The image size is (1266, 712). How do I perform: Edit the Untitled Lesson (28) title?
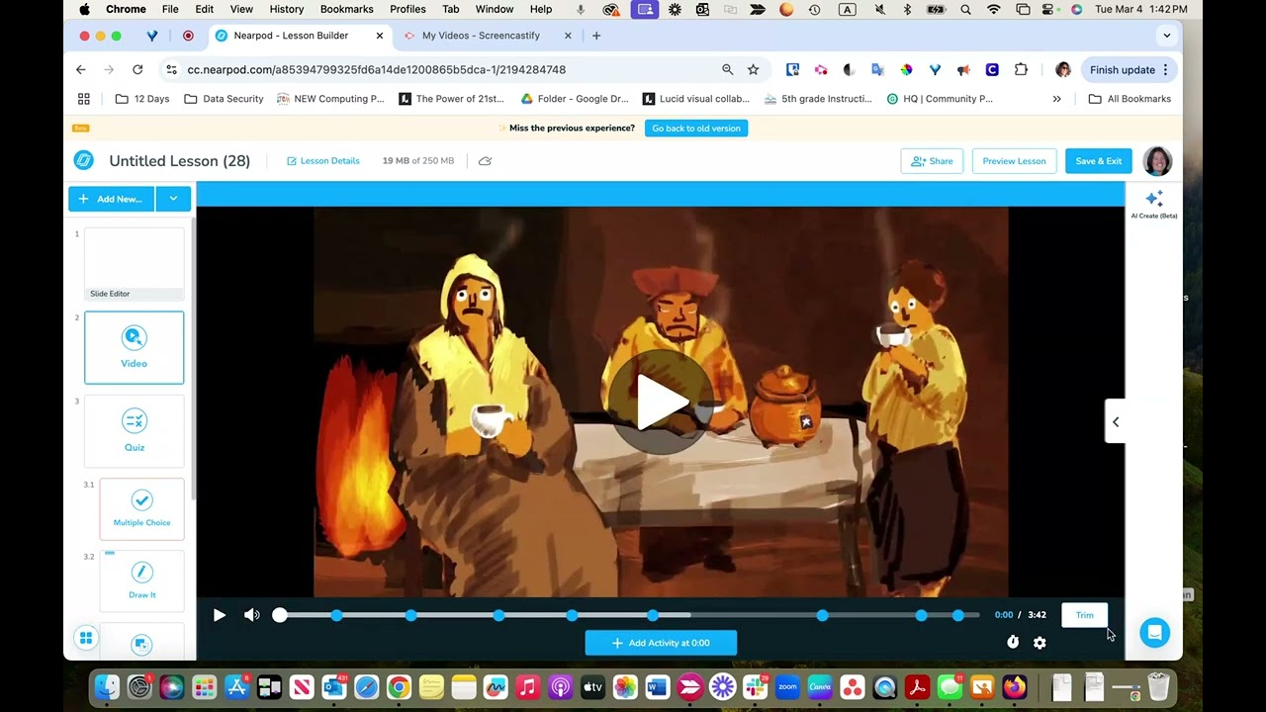(x=180, y=160)
